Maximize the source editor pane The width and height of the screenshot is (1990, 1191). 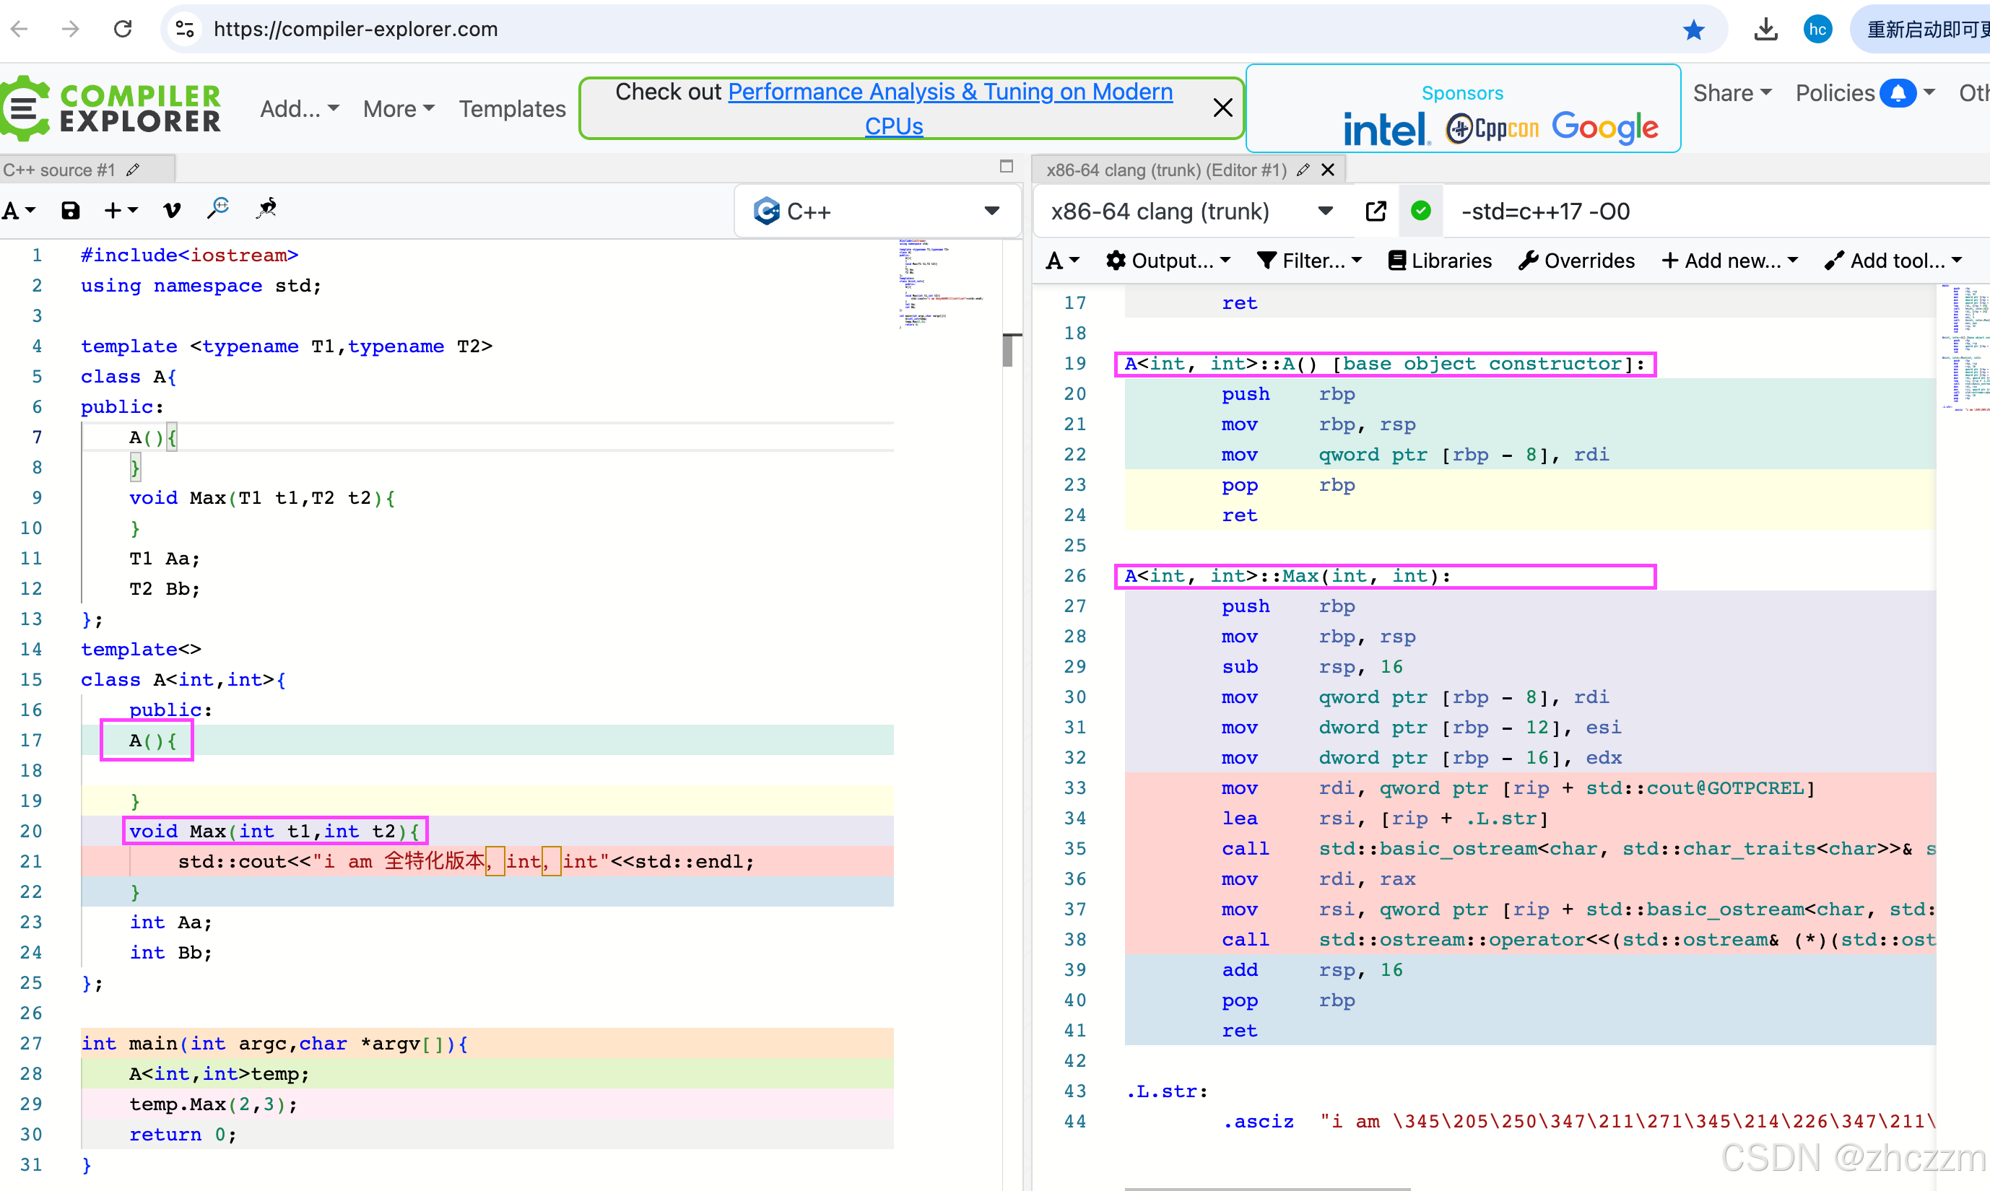[1006, 166]
